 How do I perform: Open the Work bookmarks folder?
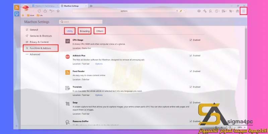pos(30,15)
